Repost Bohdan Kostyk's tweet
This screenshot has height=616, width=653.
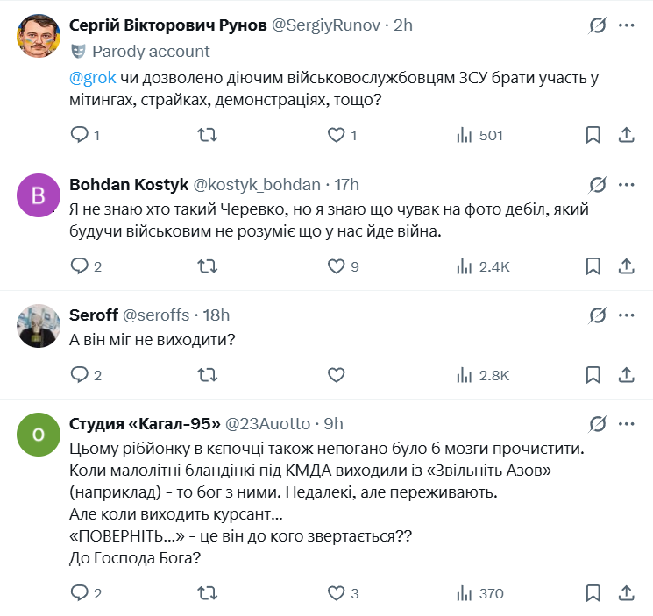point(208,266)
